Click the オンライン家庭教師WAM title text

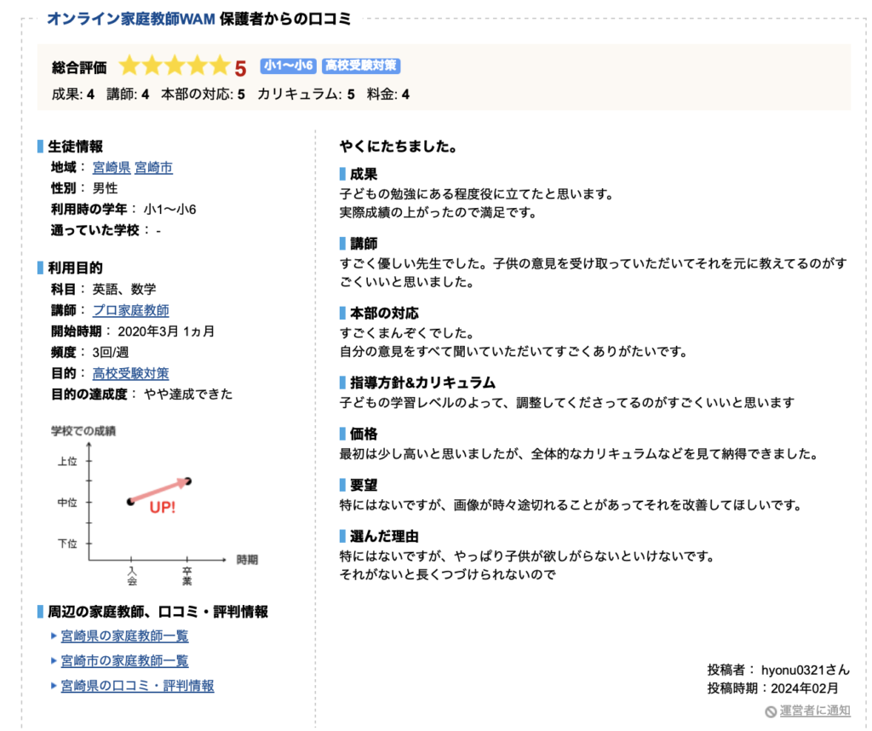pos(130,19)
